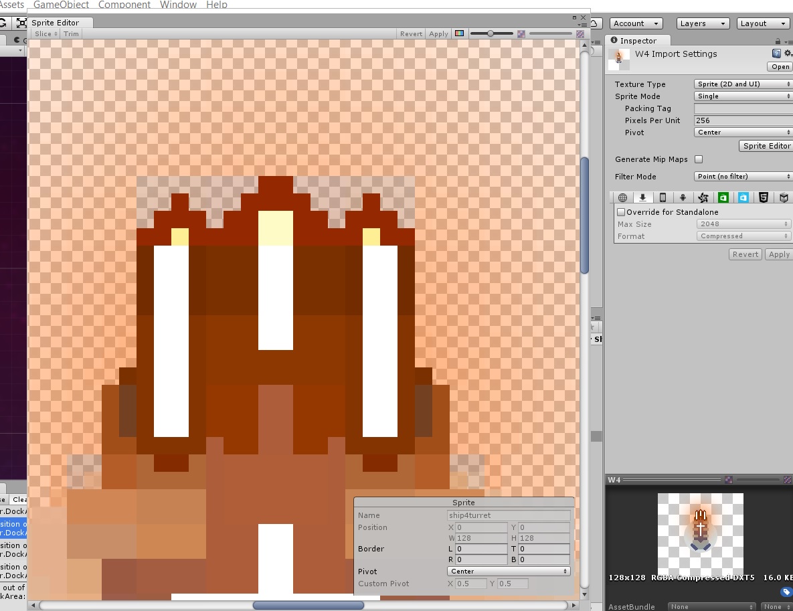
Task: Click the Sprite Editor button in Inspector
Action: [765, 146]
